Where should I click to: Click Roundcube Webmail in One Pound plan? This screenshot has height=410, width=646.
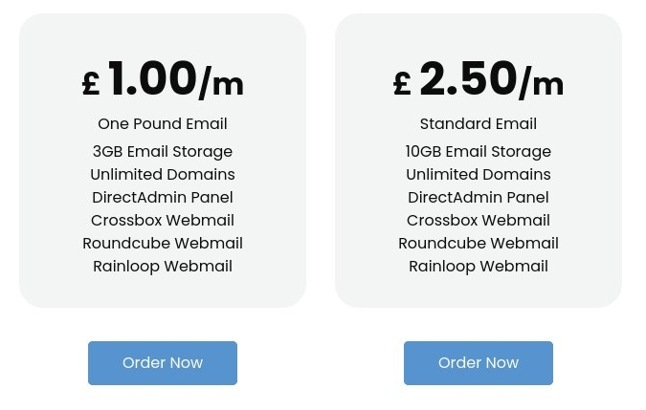pyautogui.click(x=163, y=244)
